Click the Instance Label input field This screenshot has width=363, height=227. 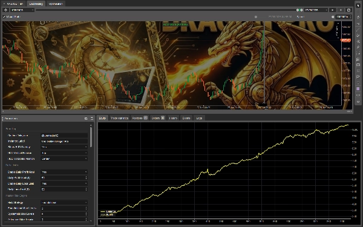coord(64,141)
